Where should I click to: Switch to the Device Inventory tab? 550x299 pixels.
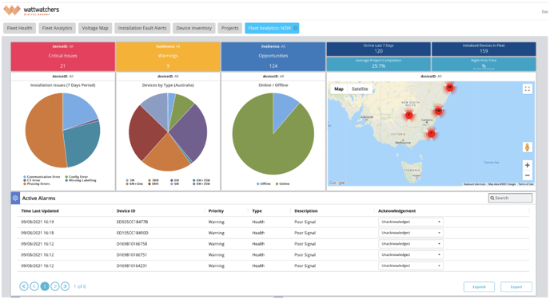coord(194,28)
